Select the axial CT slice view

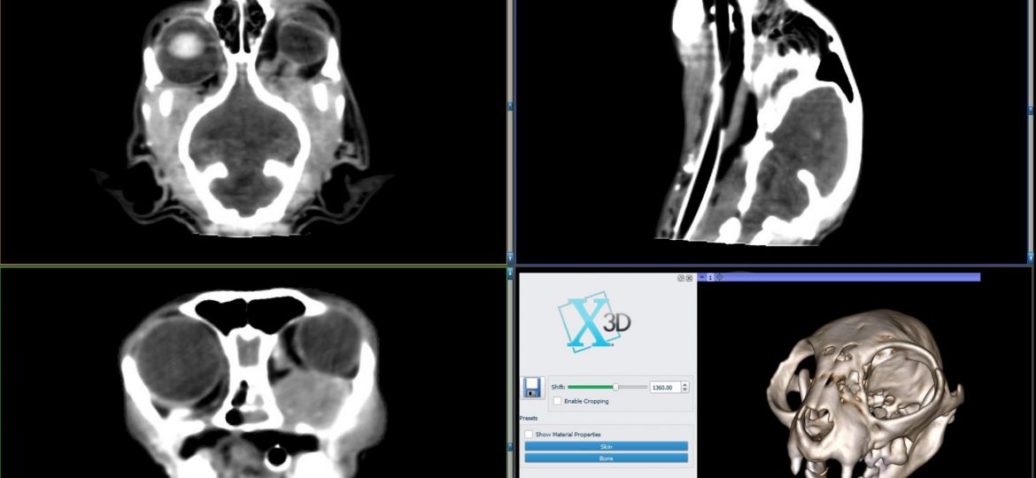[x=252, y=124]
